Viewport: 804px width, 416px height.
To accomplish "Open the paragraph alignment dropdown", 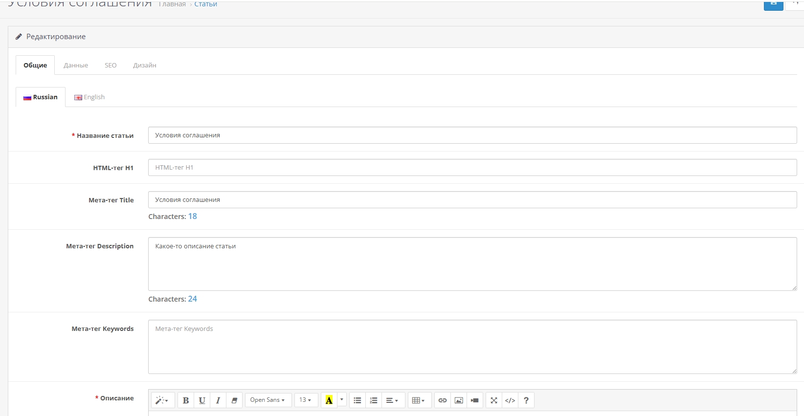I will (392, 400).
